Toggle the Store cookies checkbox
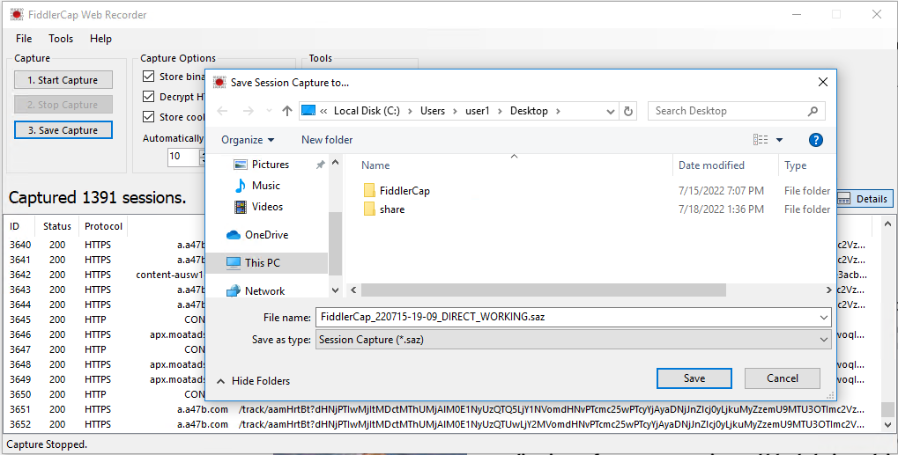The image size is (898, 455). click(148, 117)
